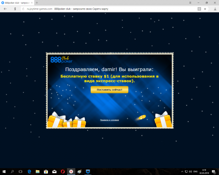Open taskbar Search magnifier
This screenshot has height=175, width=219.
12,171
